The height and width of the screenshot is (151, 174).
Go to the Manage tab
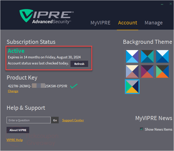coord(154,23)
